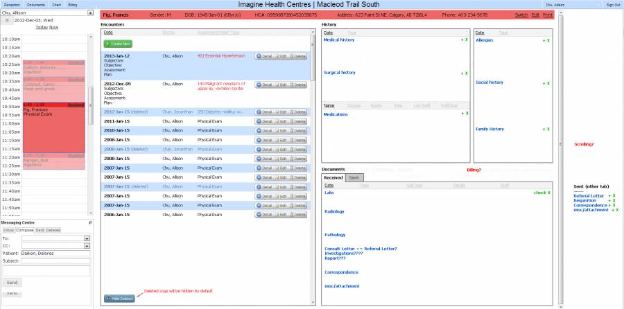Select the Coconut, Carey Meet and greet appointment
624x309 pixels.
click(53, 89)
